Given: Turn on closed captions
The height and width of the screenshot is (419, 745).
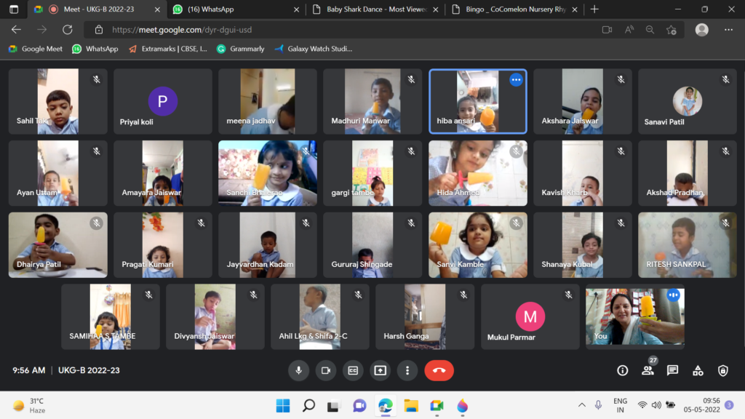Looking at the screenshot, I should point(353,370).
